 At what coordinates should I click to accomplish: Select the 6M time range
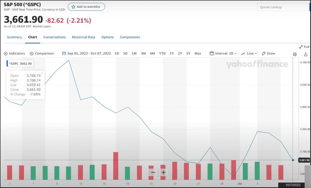[152, 54]
